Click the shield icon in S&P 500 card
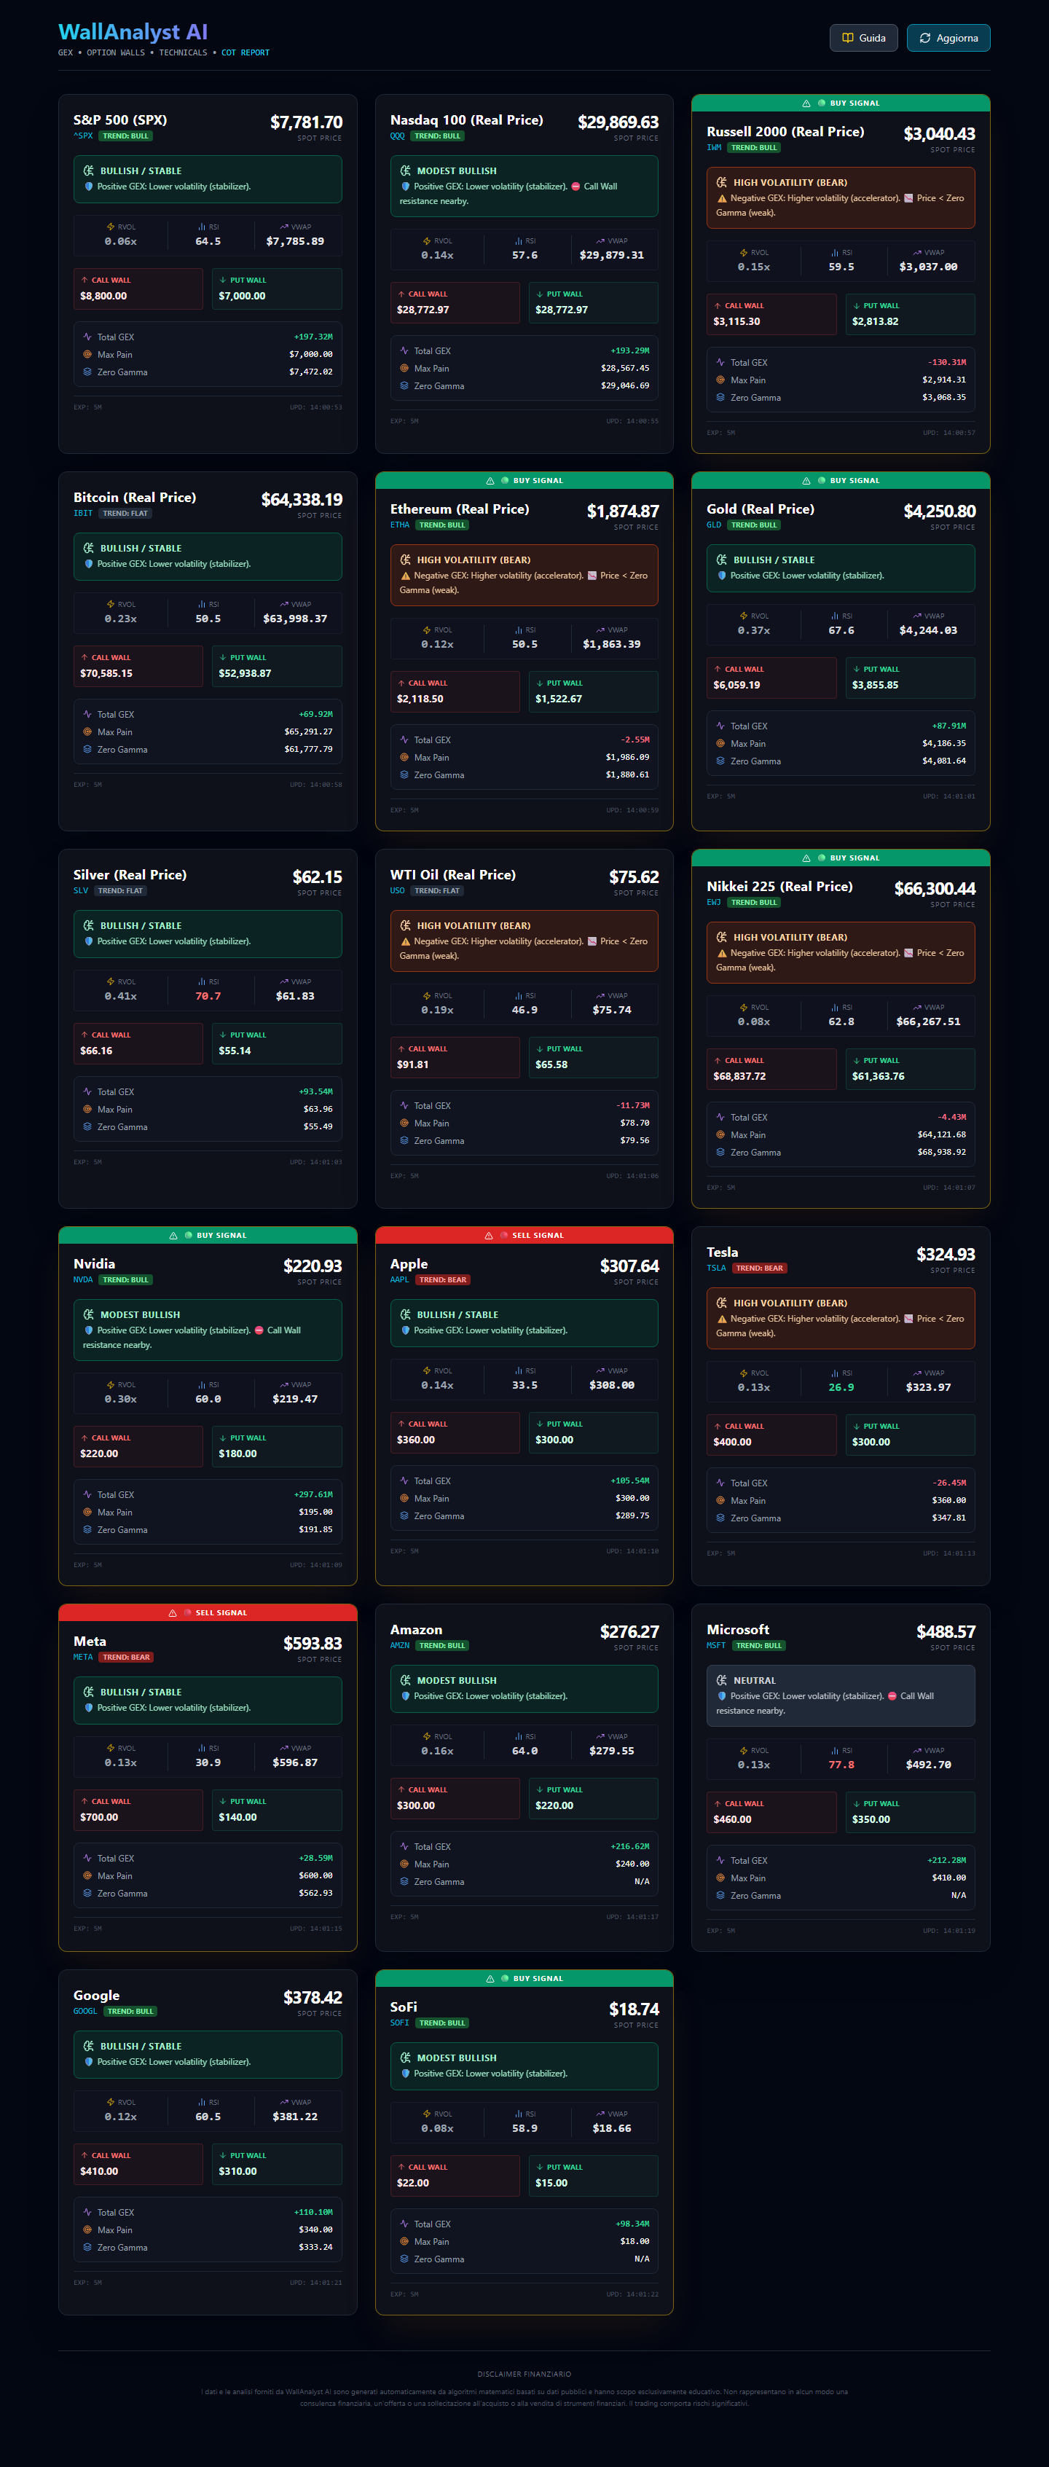1049x2467 pixels. coord(89,187)
